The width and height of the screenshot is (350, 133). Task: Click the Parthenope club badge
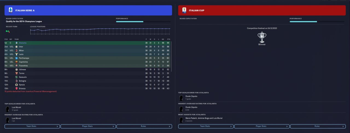16,58
